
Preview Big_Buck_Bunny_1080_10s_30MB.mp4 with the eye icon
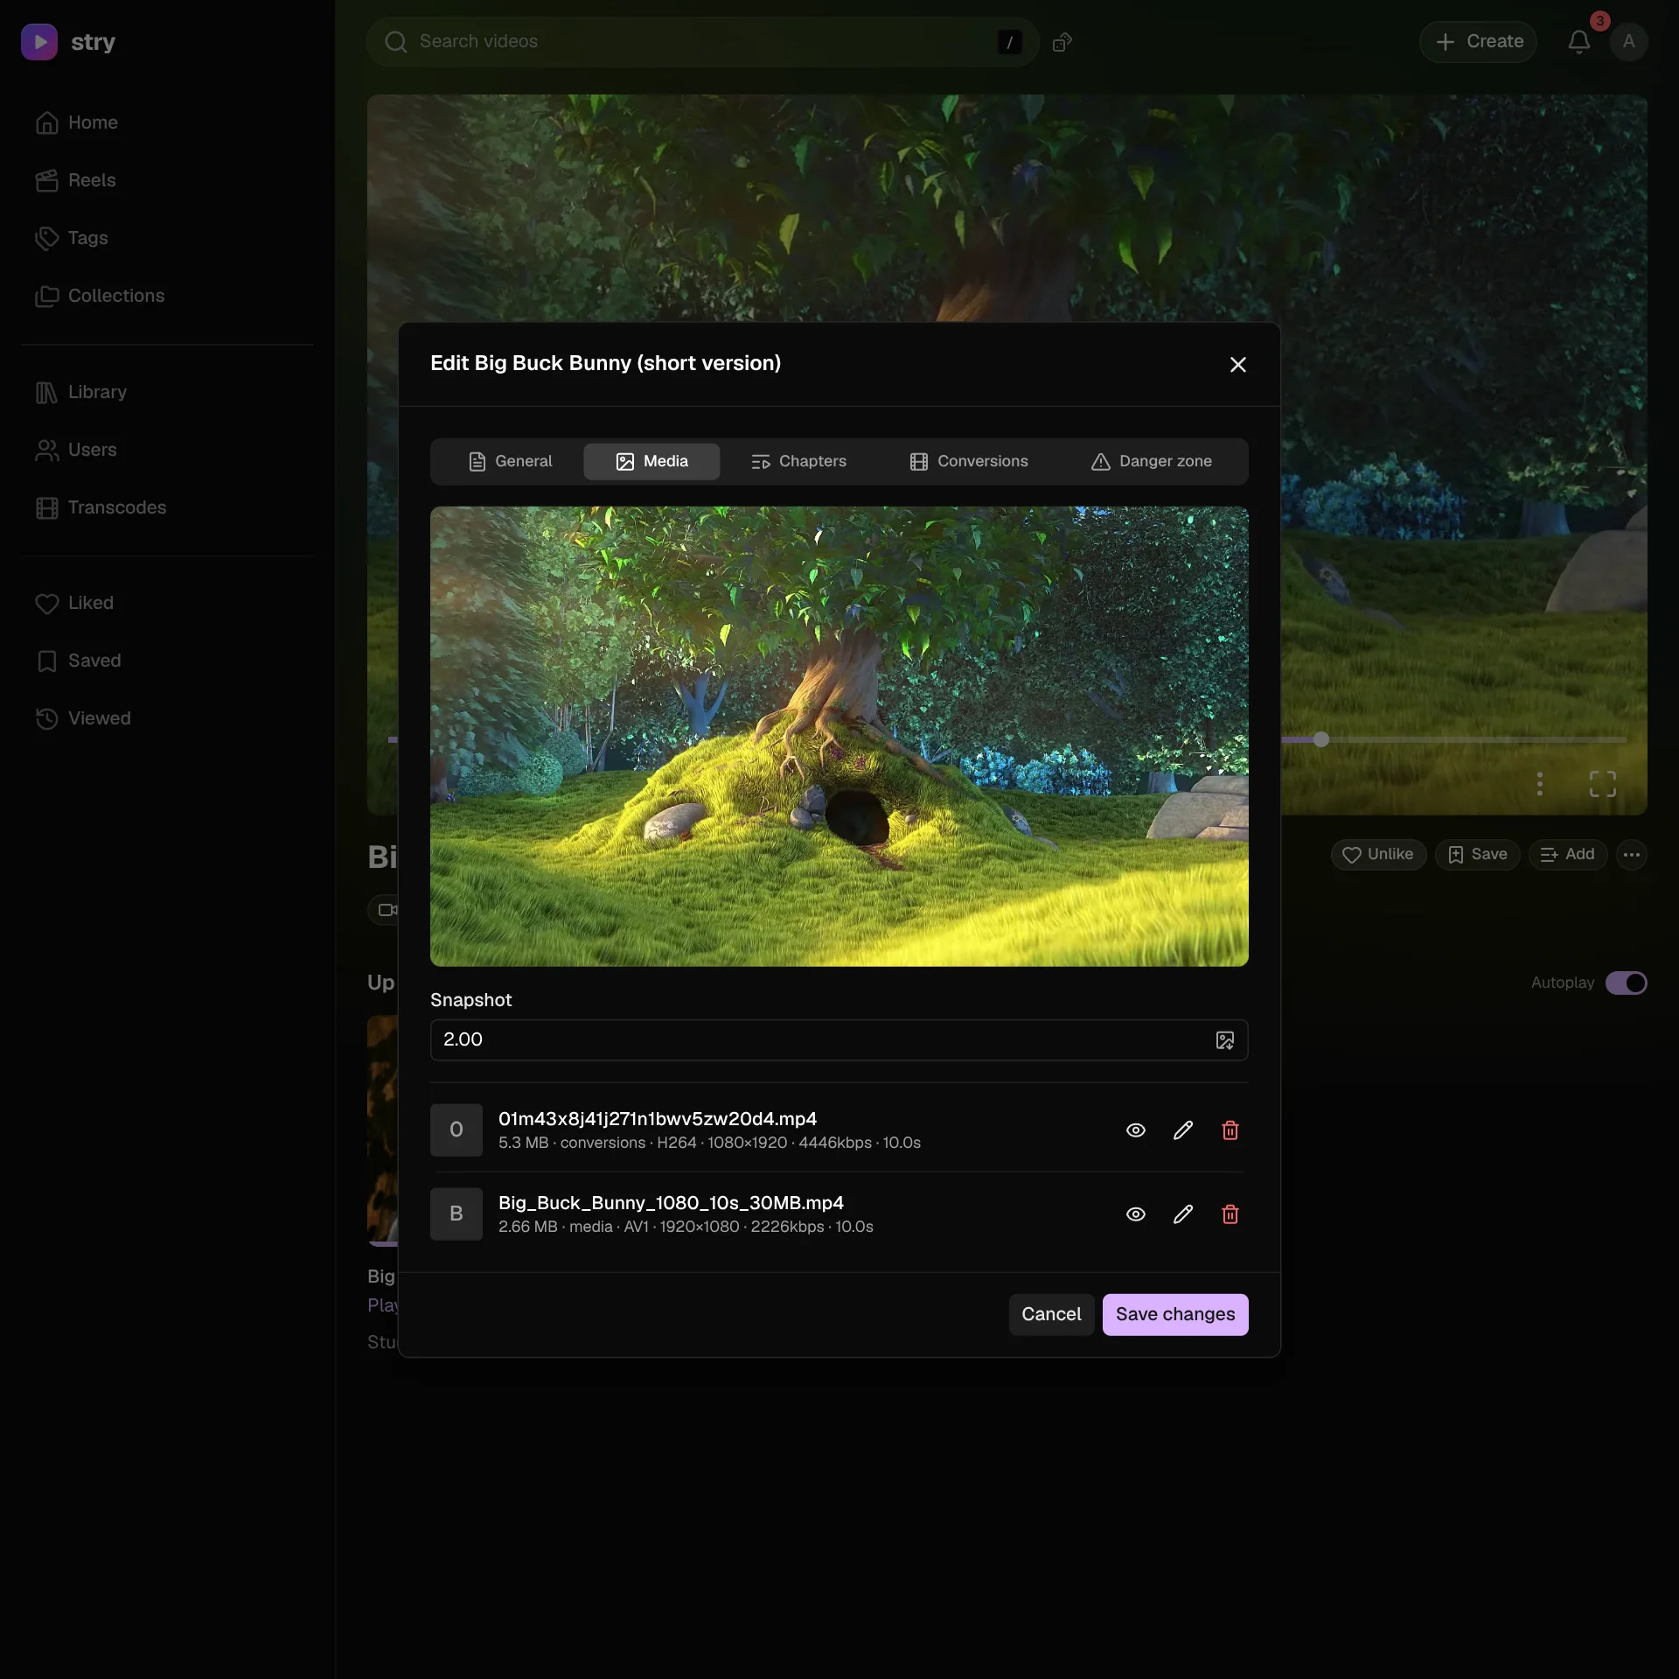pyautogui.click(x=1135, y=1214)
